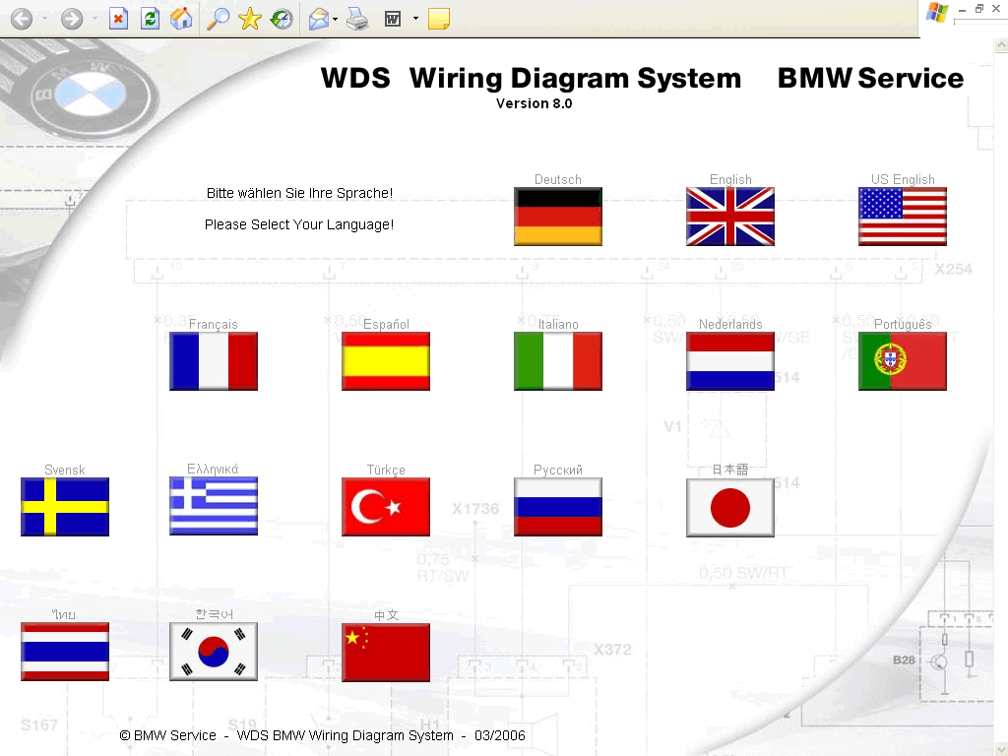Go back with the Back arrow

point(22,19)
